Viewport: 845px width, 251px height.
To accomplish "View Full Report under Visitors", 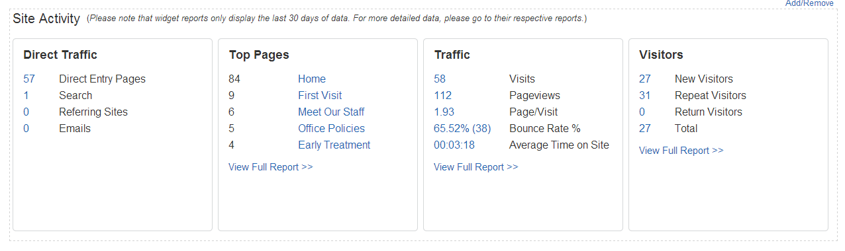I will click(x=681, y=151).
